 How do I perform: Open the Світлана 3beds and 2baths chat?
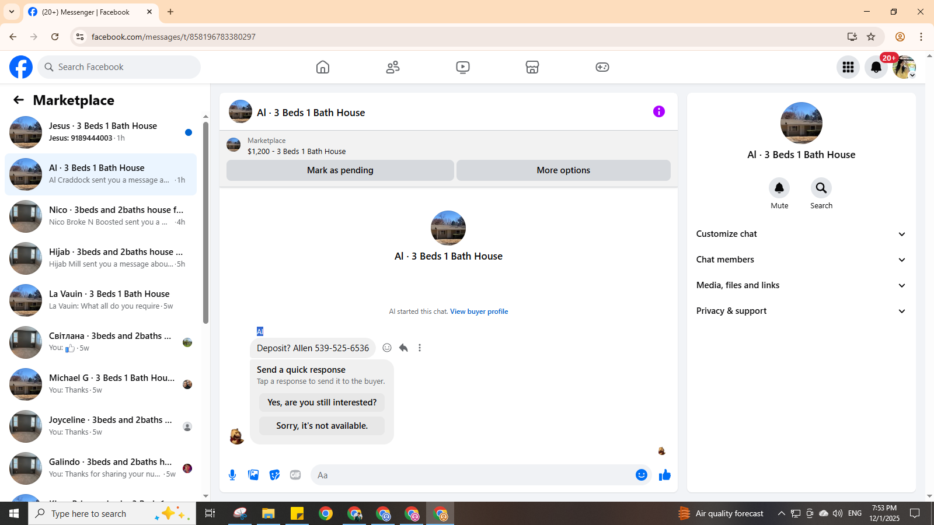[100, 342]
